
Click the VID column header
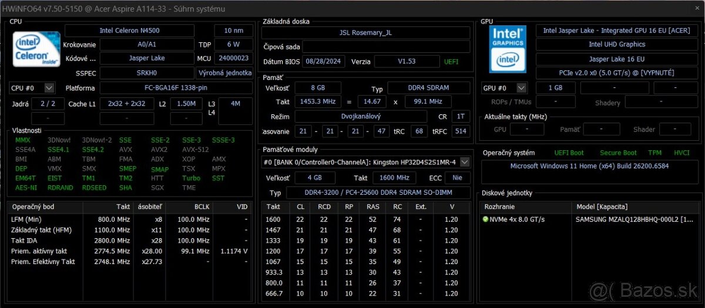[x=233, y=207]
